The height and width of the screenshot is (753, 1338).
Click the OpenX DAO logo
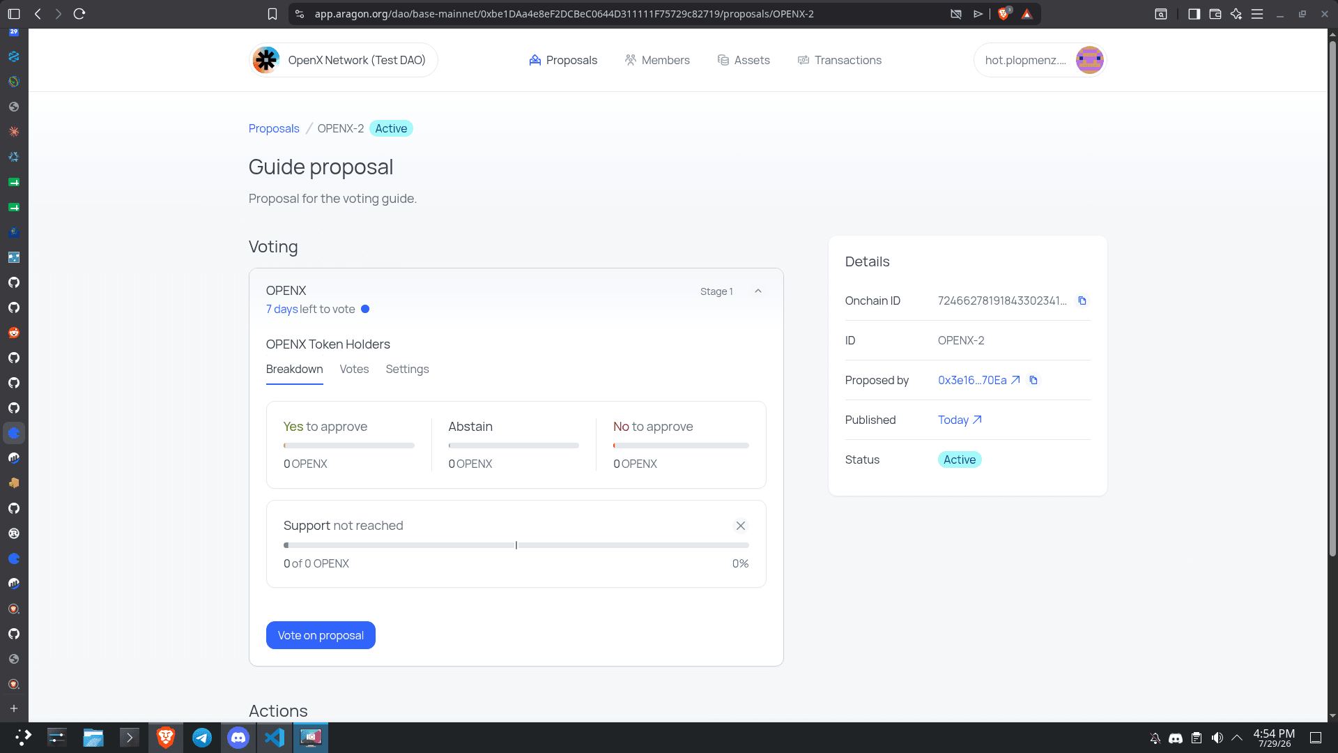tap(266, 60)
